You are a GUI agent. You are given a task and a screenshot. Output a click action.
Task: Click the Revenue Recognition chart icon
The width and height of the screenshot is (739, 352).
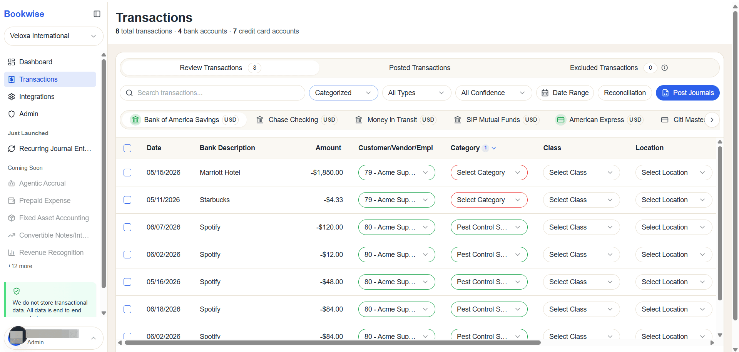pos(12,253)
